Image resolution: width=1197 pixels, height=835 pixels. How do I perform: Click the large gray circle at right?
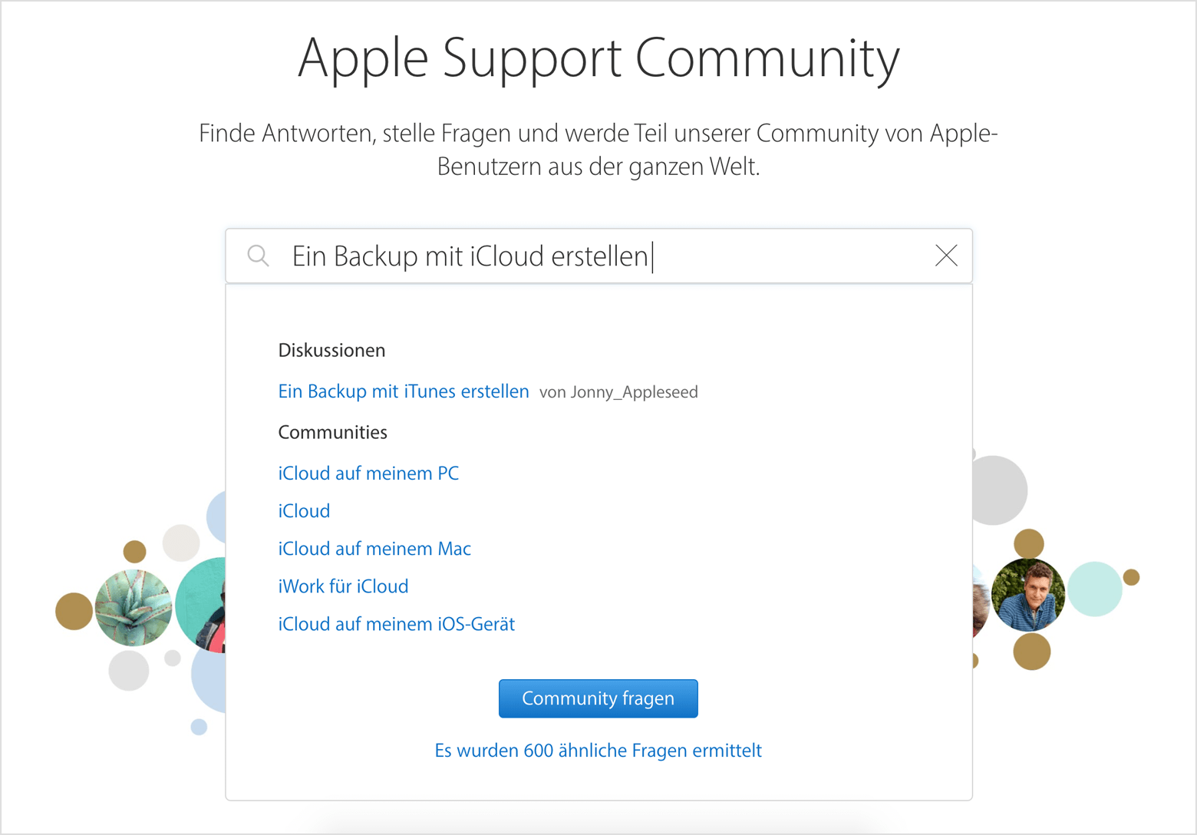996,490
